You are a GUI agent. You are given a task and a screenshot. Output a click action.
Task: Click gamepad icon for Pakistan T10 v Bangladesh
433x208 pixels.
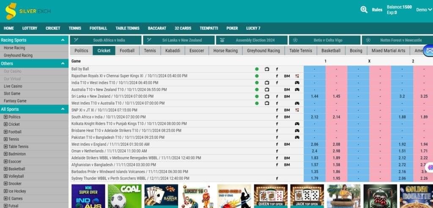point(297,137)
